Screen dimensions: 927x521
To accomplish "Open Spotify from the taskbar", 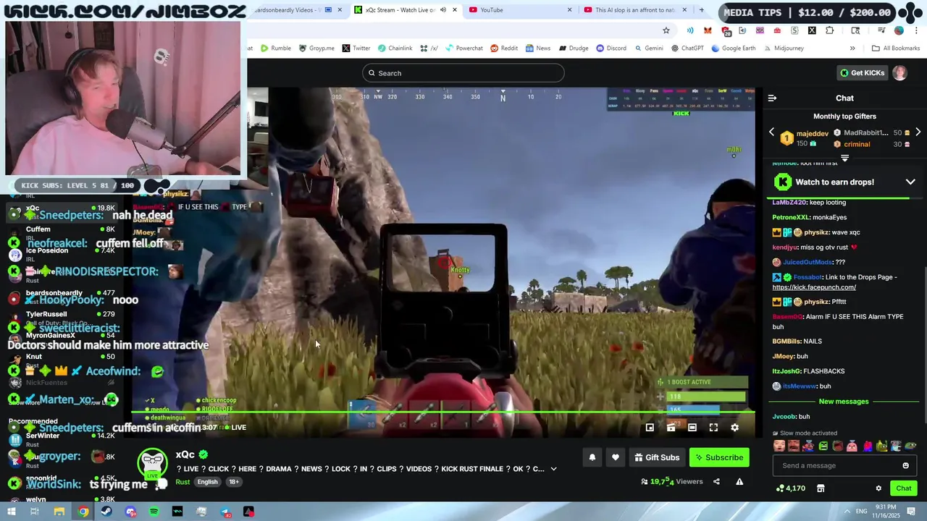I will (x=154, y=512).
